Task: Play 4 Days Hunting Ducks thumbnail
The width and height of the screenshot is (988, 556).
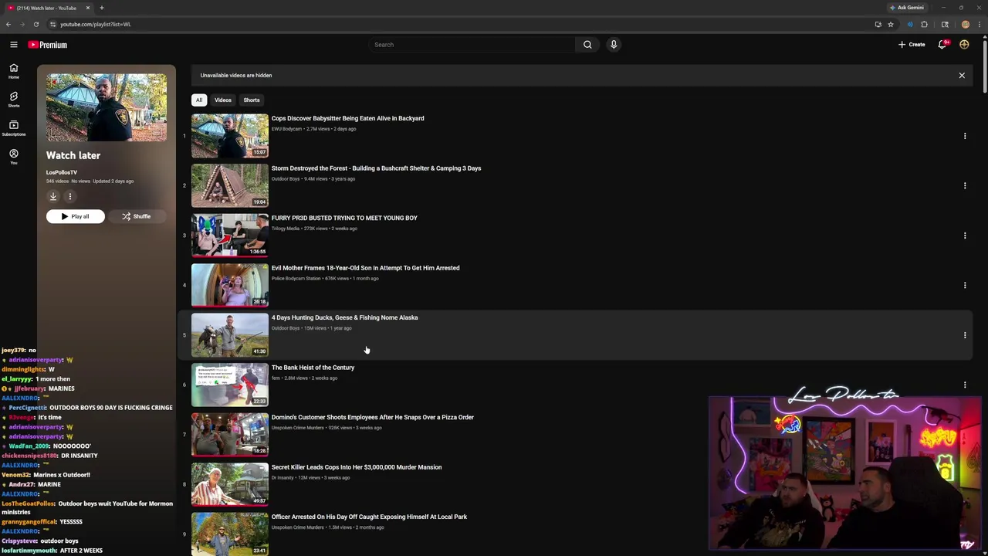Action: pyautogui.click(x=230, y=335)
